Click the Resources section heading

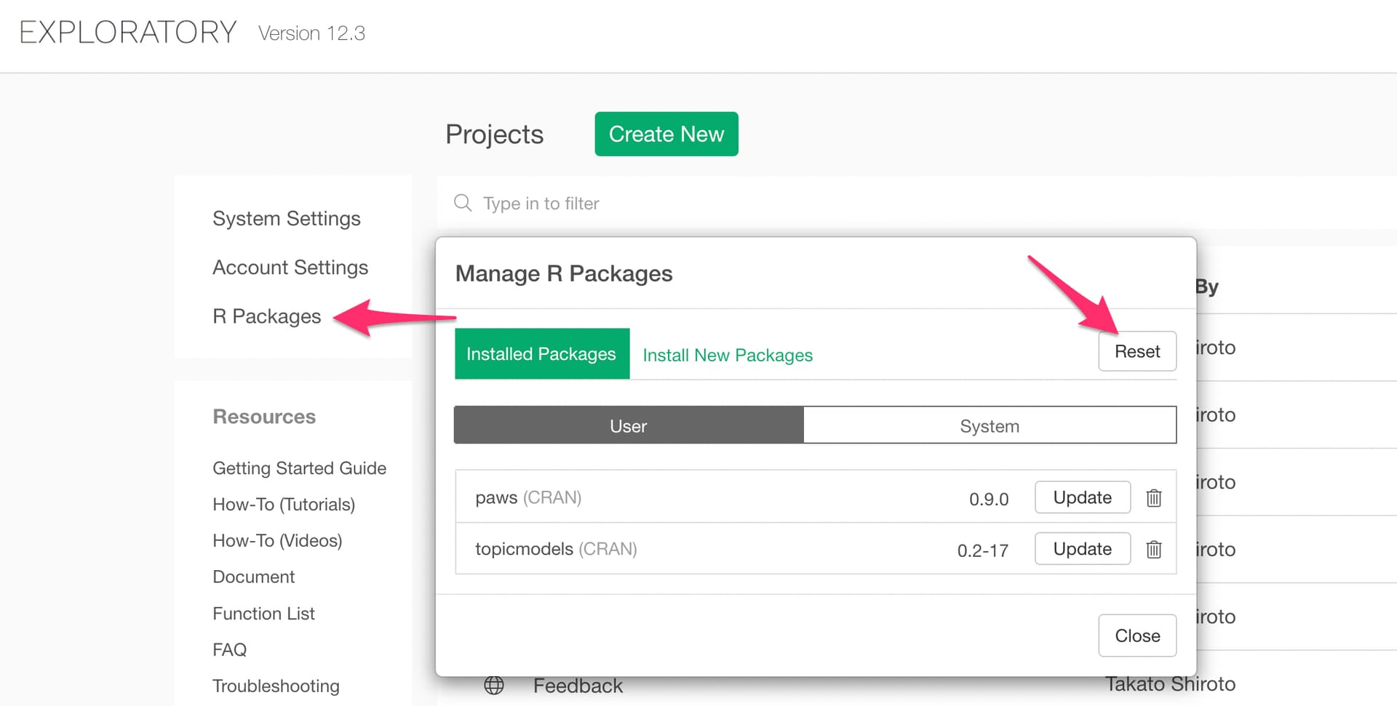click(x=264, y=417)
